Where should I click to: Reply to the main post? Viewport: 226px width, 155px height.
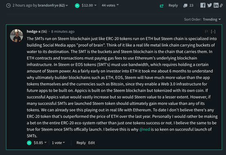(173, 5)
